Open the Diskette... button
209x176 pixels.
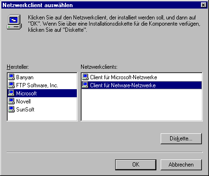(x=181, y=139)
